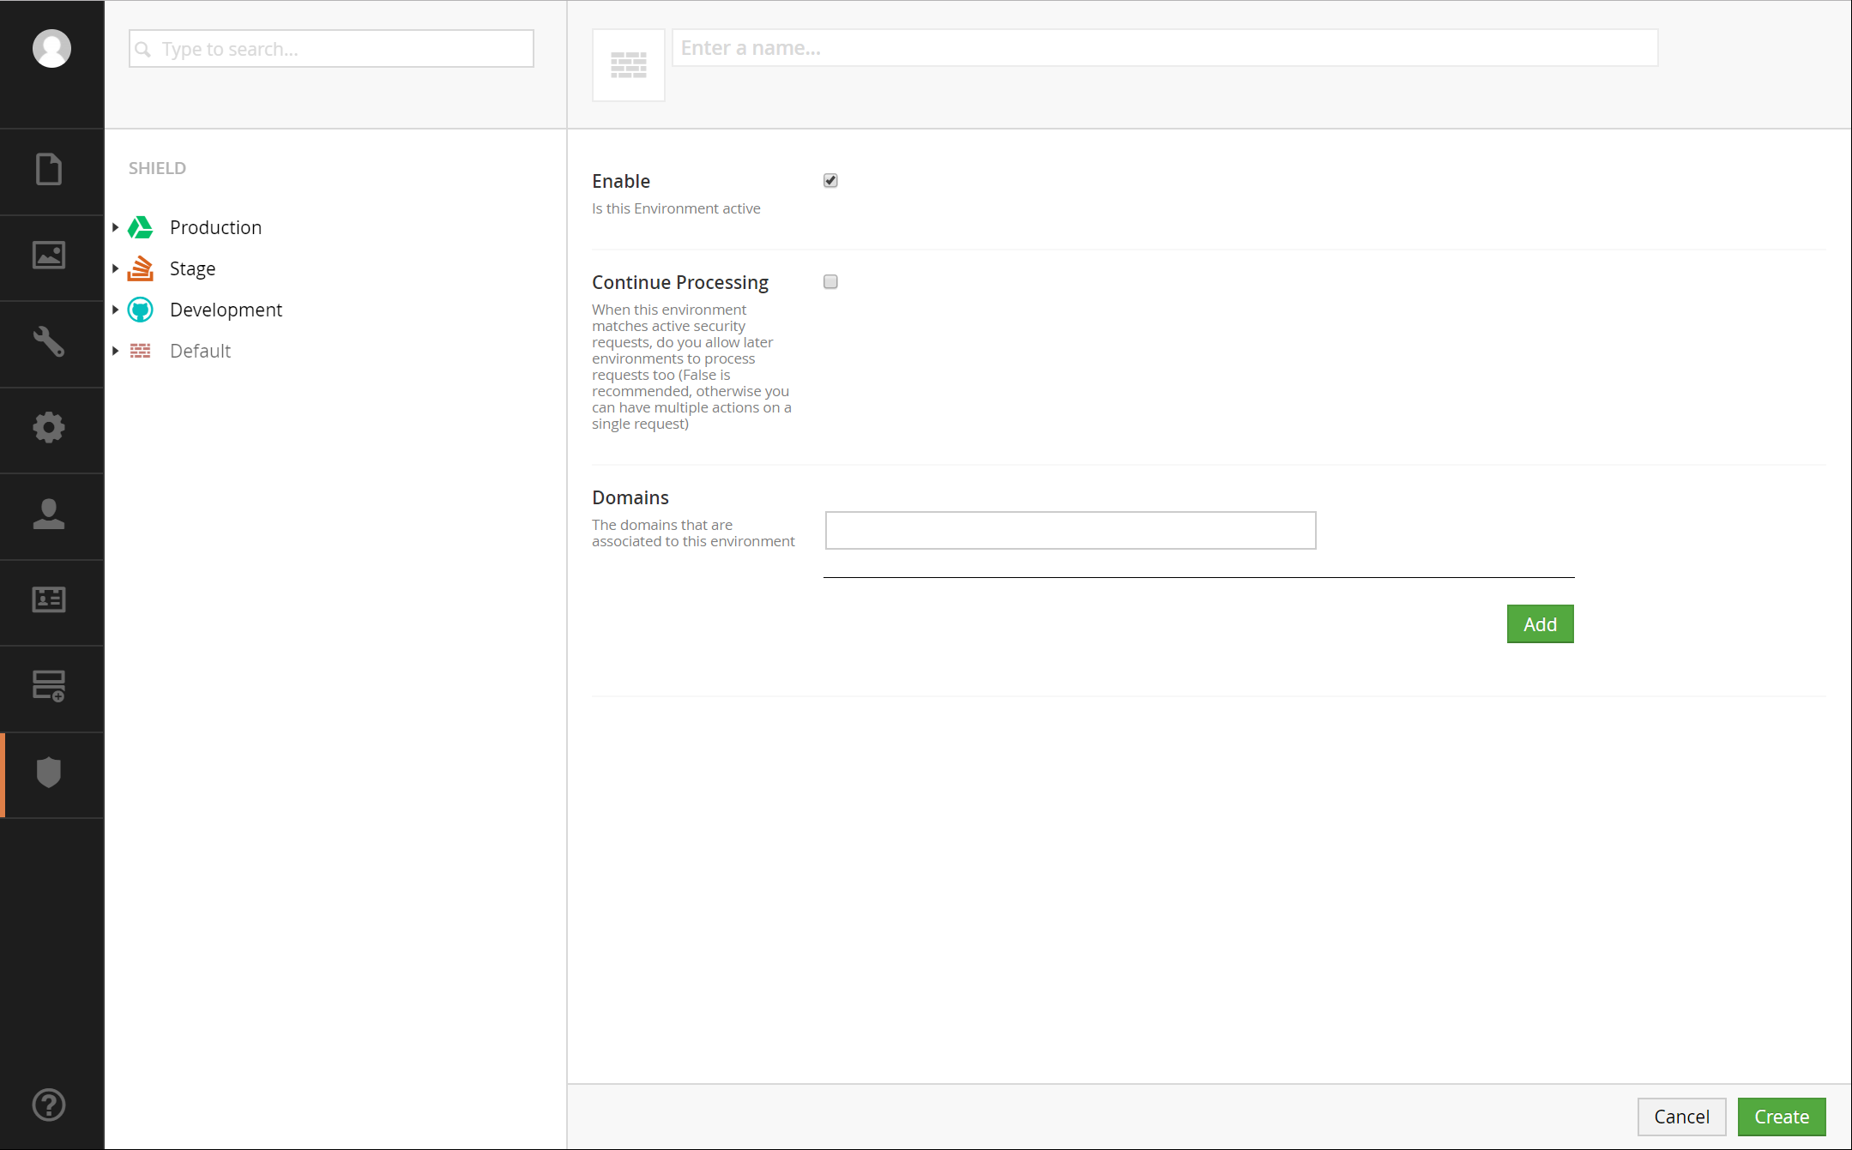
Task: Focus the Domains text input
Action: click(x=1071, y=530)
